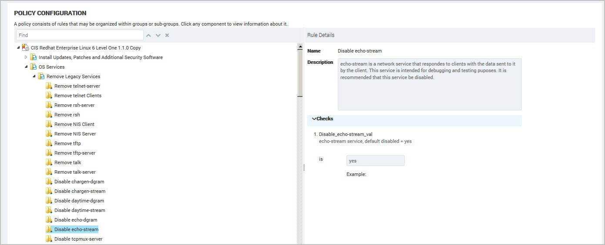Viewport: 605px width, 245px height.
Task: Click the Disable echo-stream rule icon
Action: pyautogui.click(x=49, y=229)
